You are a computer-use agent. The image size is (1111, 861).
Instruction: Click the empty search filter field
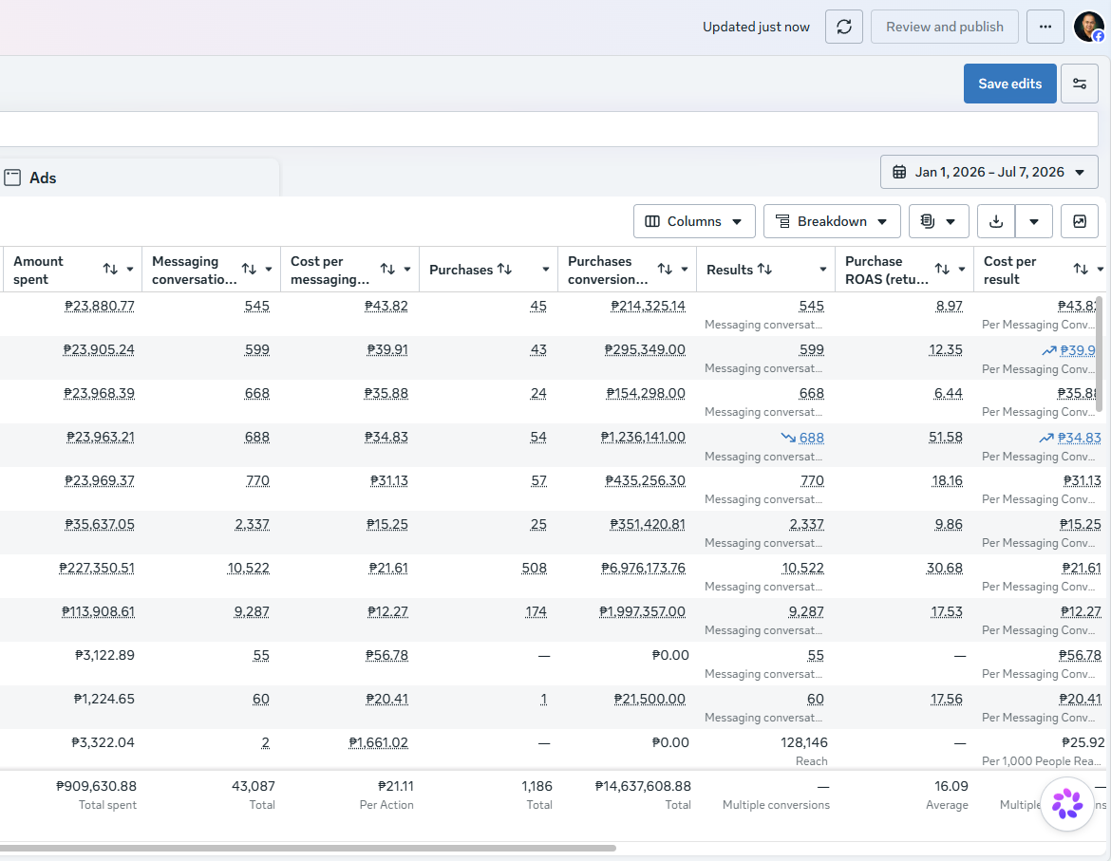click(549, 129)
